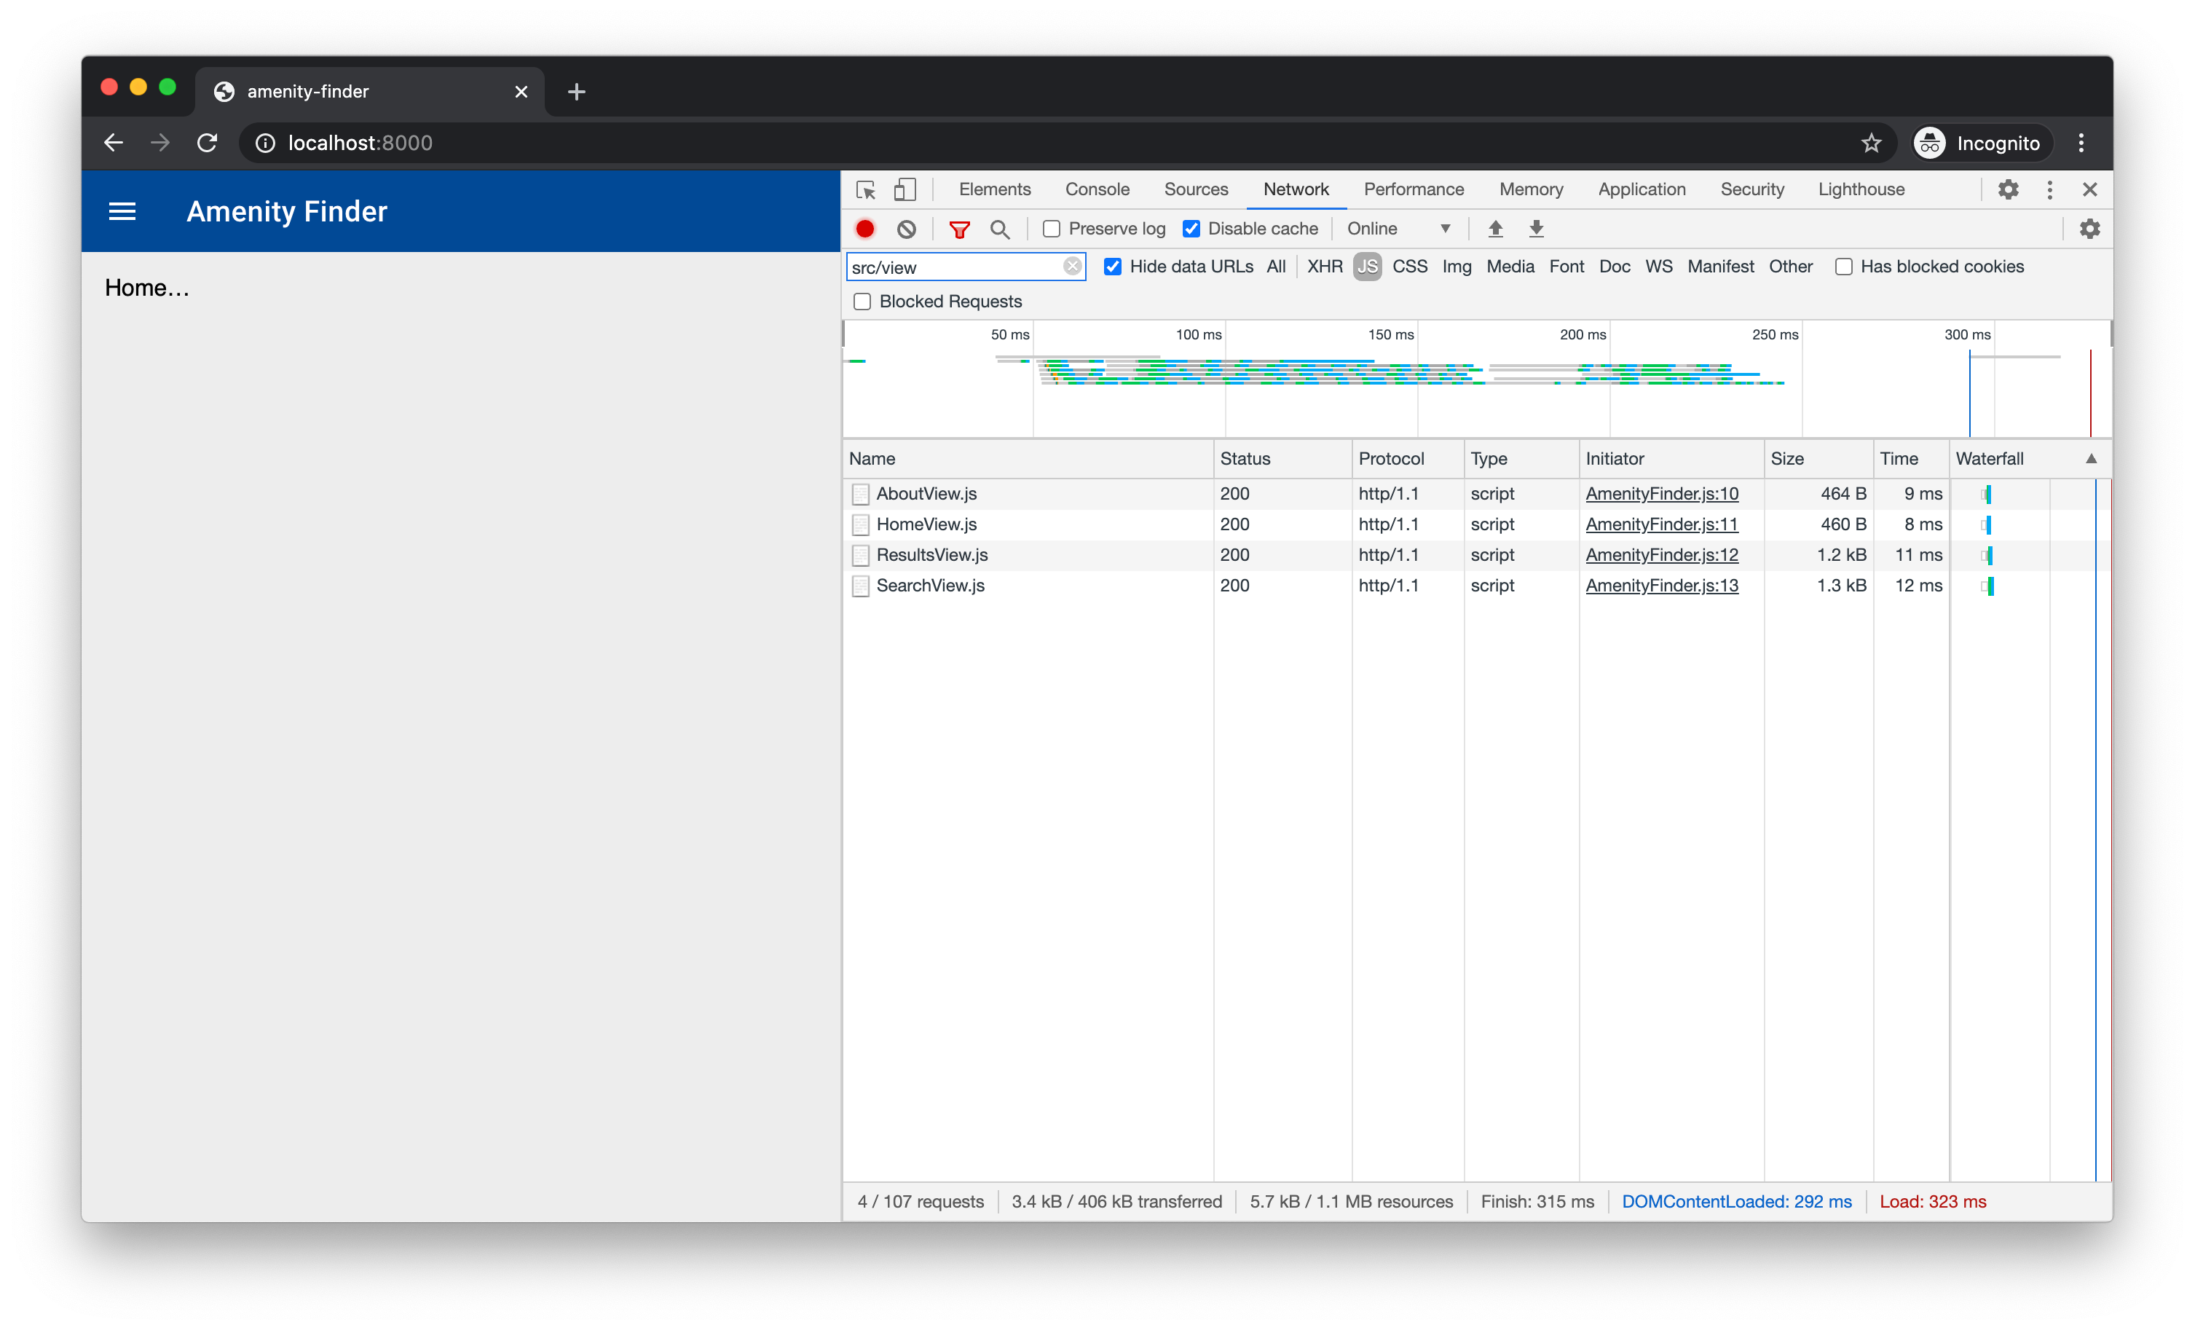The width and height of the screenshot is (2195, 1330).
Task: Toggle the network filter bar
Action: (958, 229)
